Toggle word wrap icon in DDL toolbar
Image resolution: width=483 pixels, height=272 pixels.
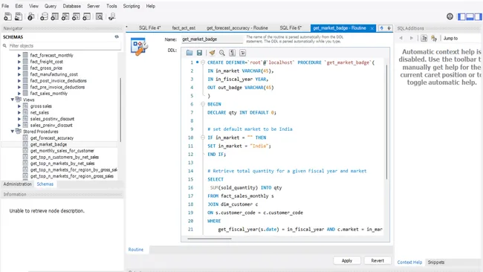[243, 53]
